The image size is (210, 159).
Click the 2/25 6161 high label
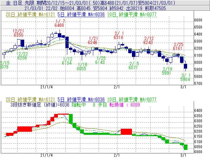178,46
